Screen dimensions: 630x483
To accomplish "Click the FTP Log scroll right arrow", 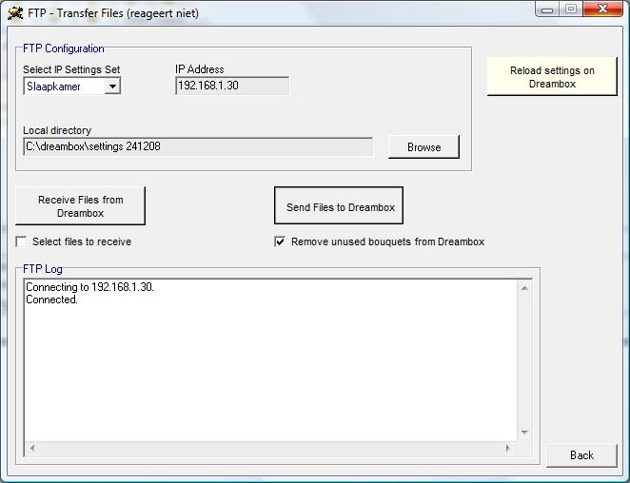I will click(508, 448).
